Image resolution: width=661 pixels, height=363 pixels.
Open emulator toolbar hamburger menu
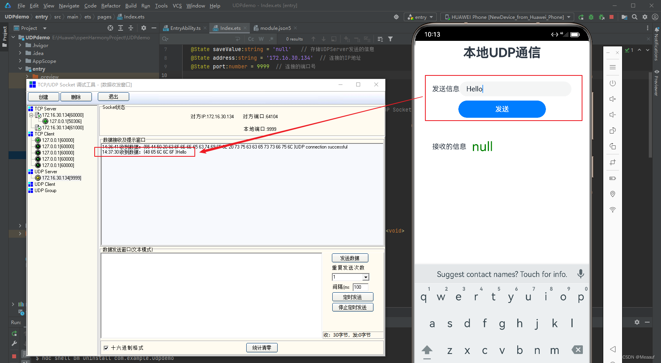[612, 67]
